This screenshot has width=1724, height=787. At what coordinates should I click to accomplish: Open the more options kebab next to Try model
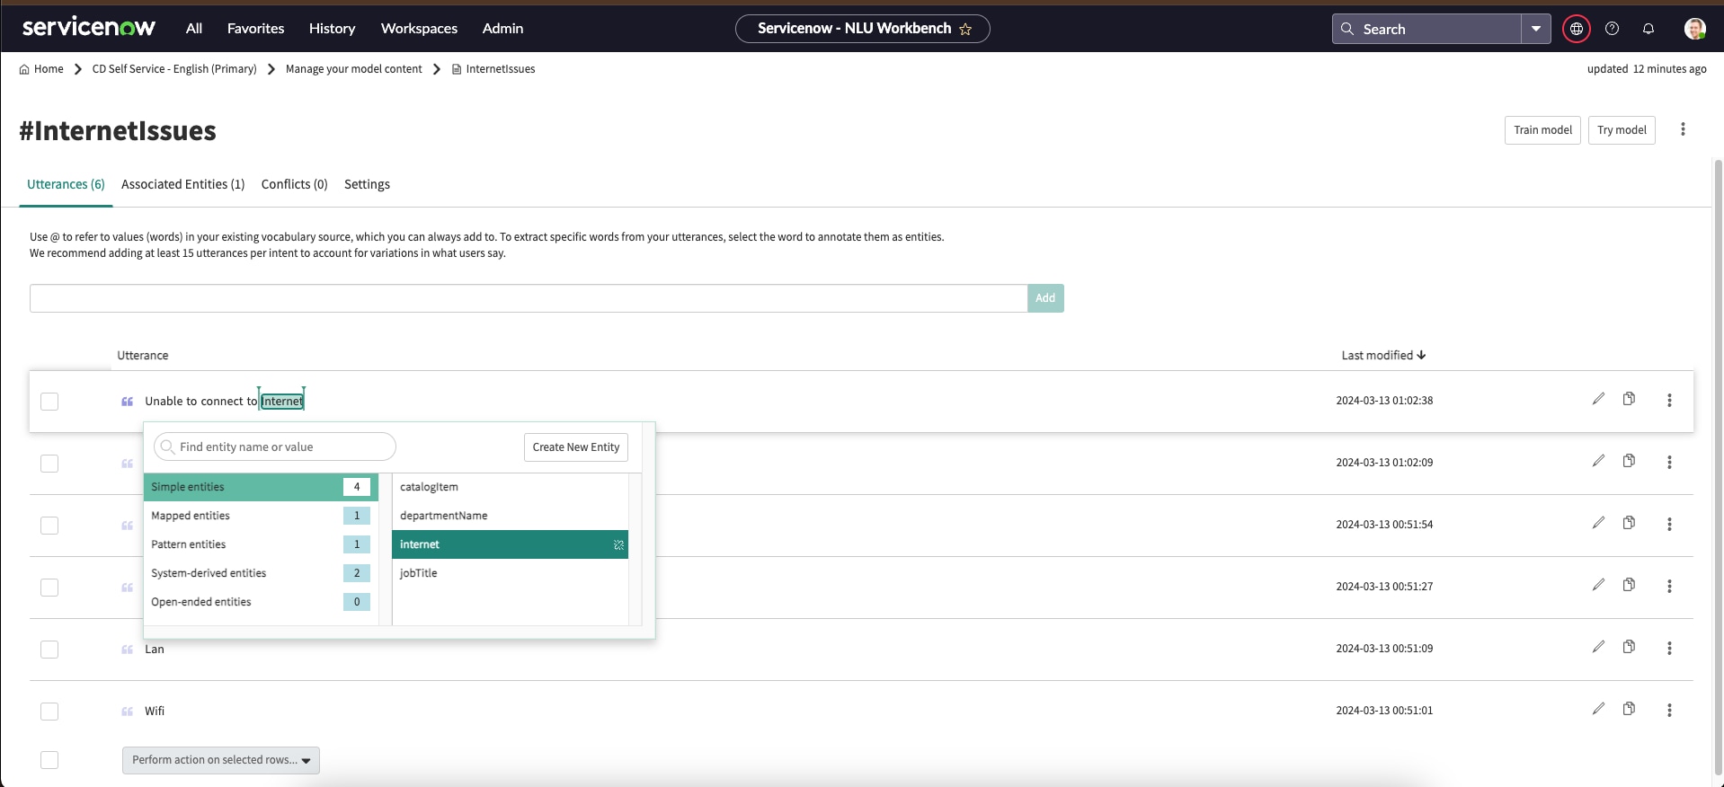1683,129
